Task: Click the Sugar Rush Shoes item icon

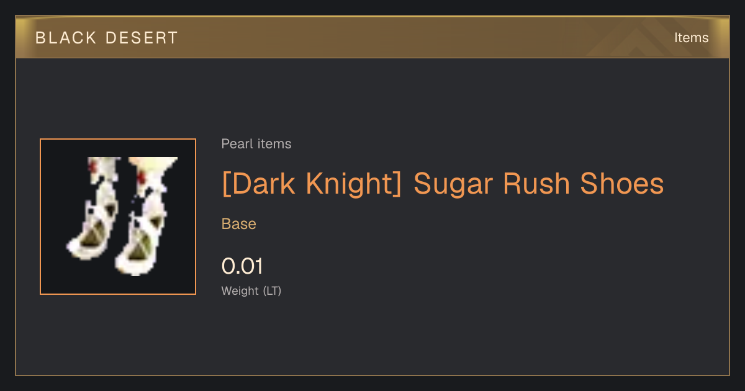Action: click(x=118, y=217)
